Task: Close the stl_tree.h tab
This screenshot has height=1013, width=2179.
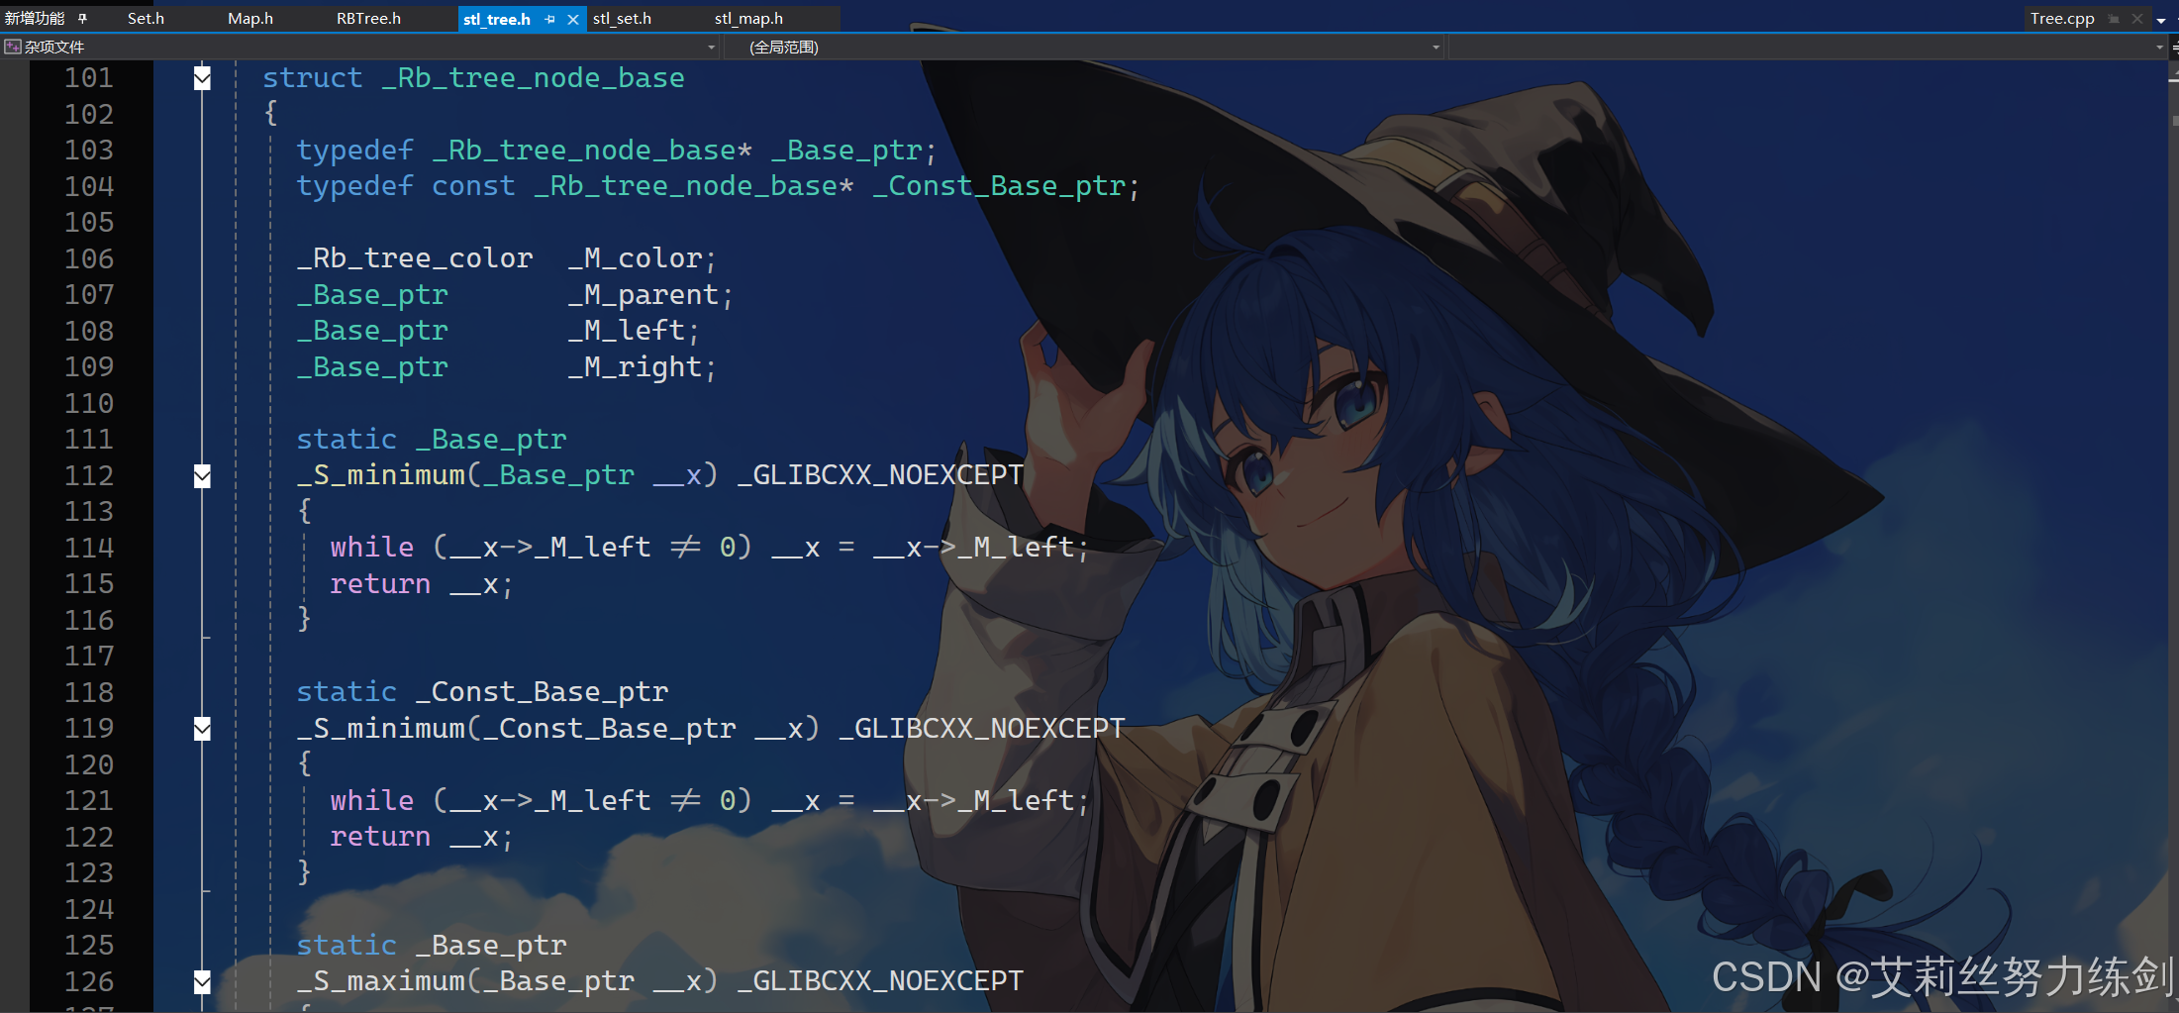Action: pos(573,19)
